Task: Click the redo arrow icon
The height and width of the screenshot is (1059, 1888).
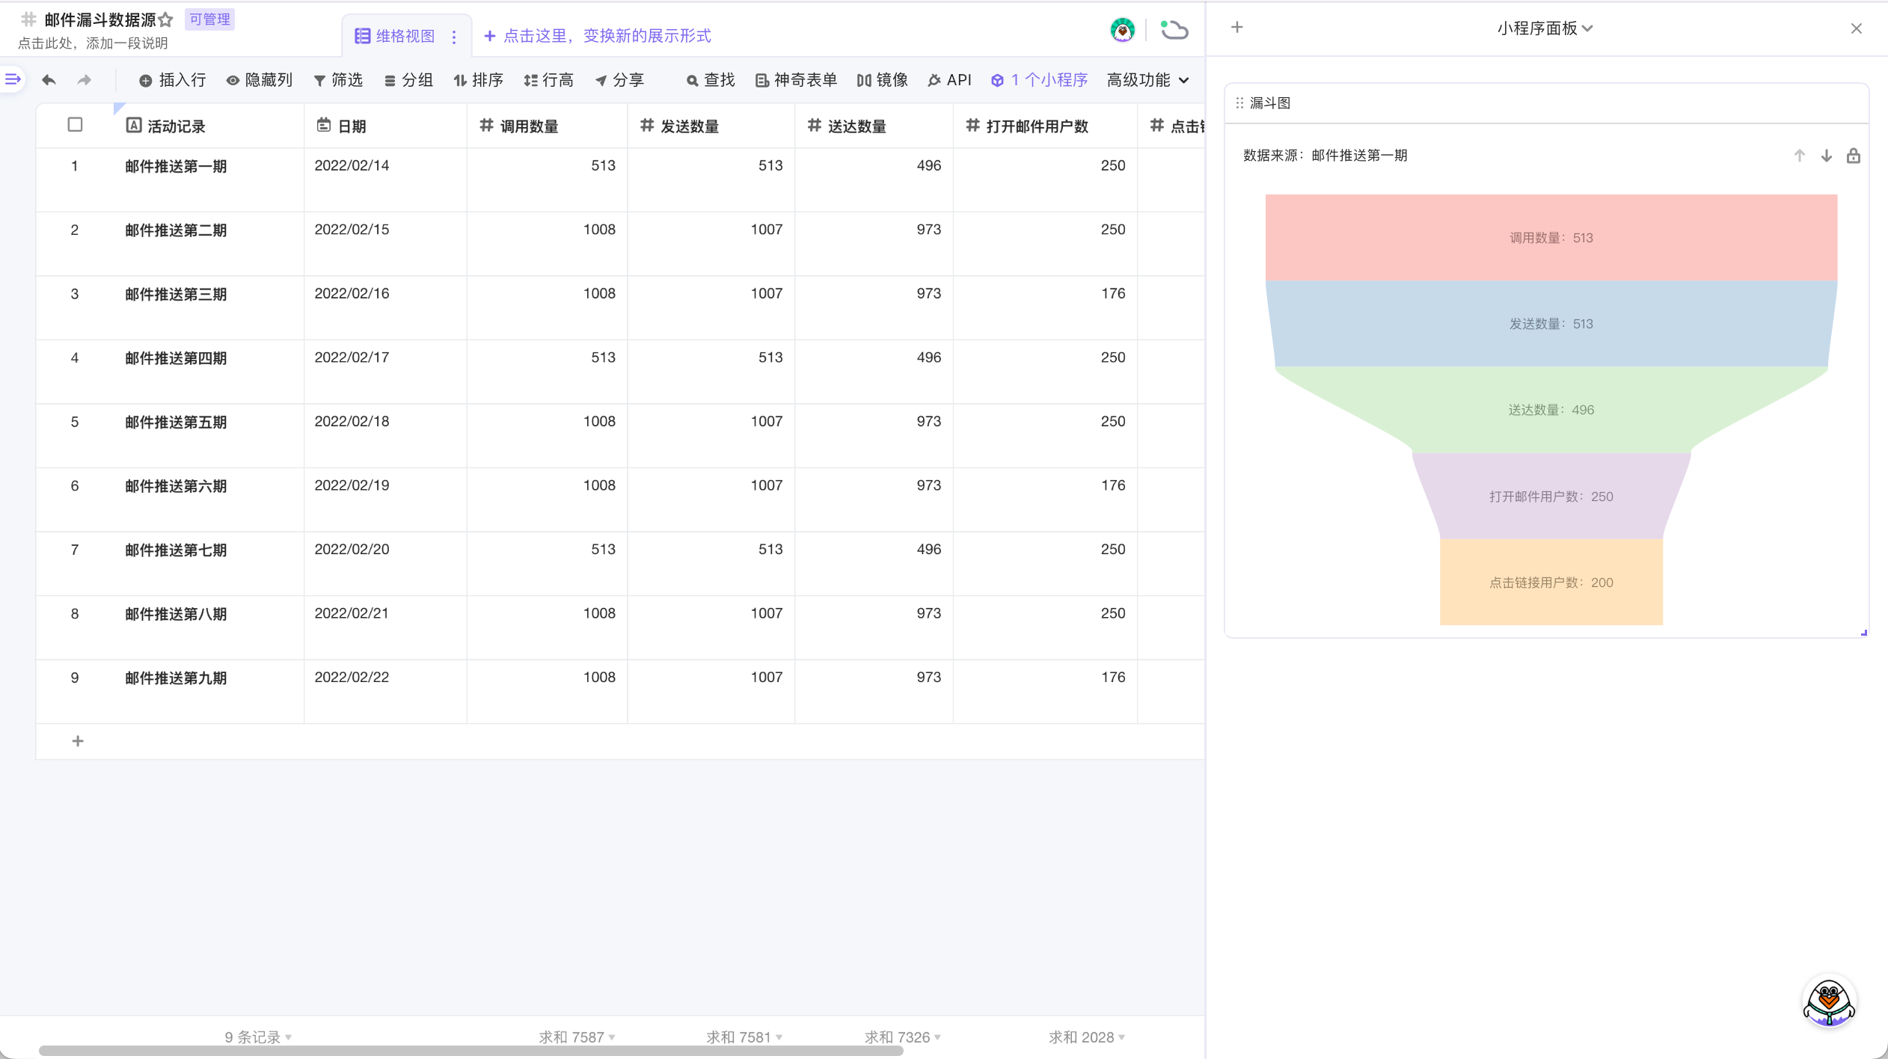Action: click(85, 80)
